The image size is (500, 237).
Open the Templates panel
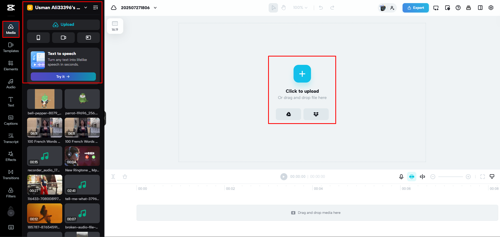[x=11, y=48]
